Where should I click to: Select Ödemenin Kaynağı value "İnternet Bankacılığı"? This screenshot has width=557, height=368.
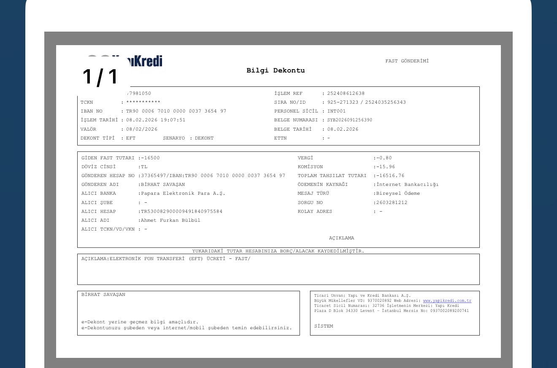coord(408,185)
